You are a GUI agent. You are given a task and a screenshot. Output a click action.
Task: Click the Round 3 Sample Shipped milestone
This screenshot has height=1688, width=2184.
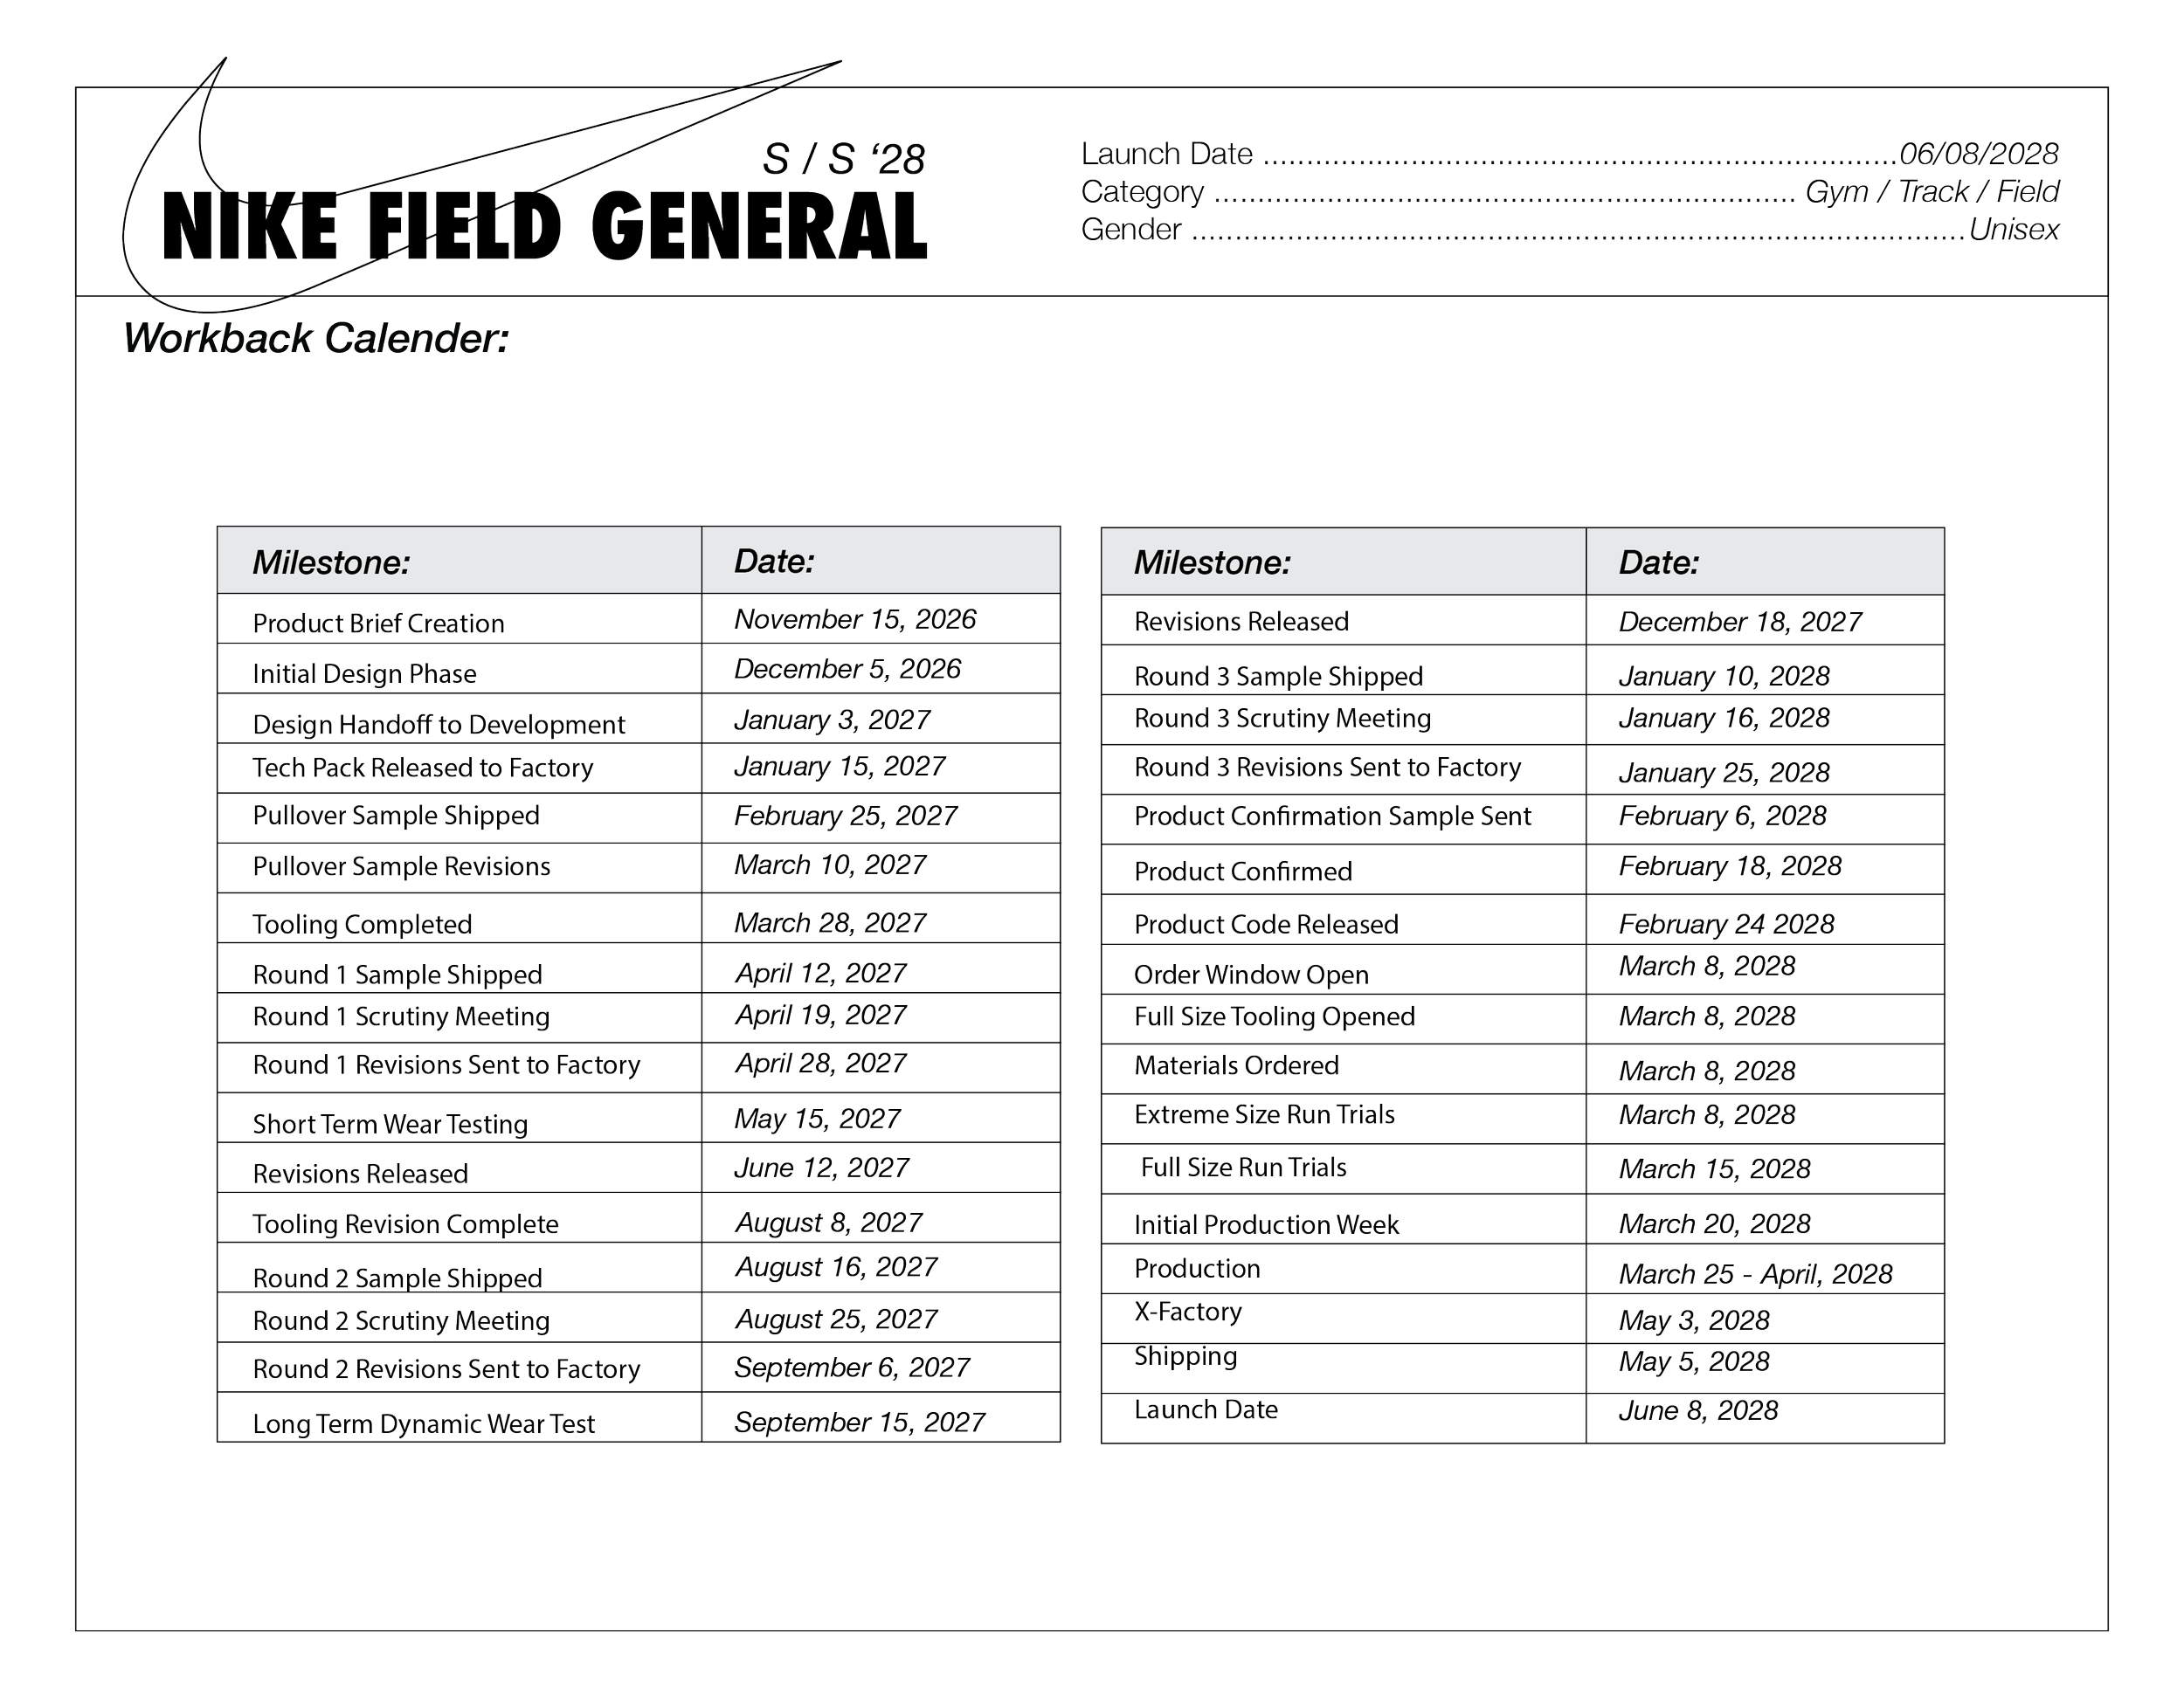coord(1278,677)
